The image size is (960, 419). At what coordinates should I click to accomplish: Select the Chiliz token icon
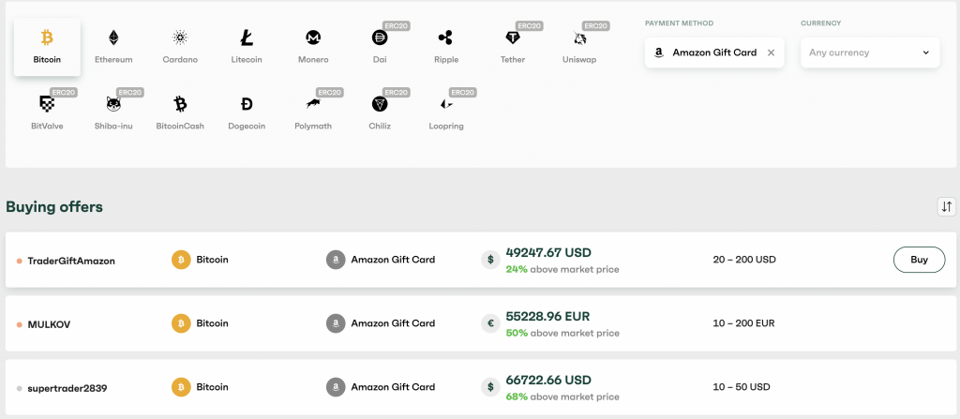380,104
